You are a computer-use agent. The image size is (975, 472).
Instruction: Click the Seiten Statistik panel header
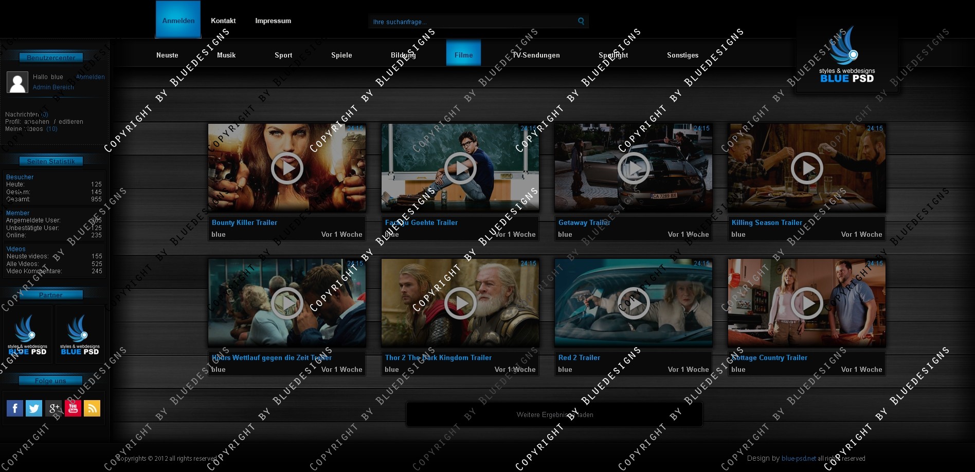[51, 161]
